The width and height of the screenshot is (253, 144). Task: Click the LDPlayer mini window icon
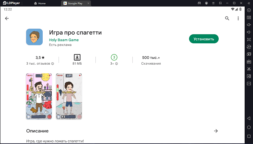(220, 3)
